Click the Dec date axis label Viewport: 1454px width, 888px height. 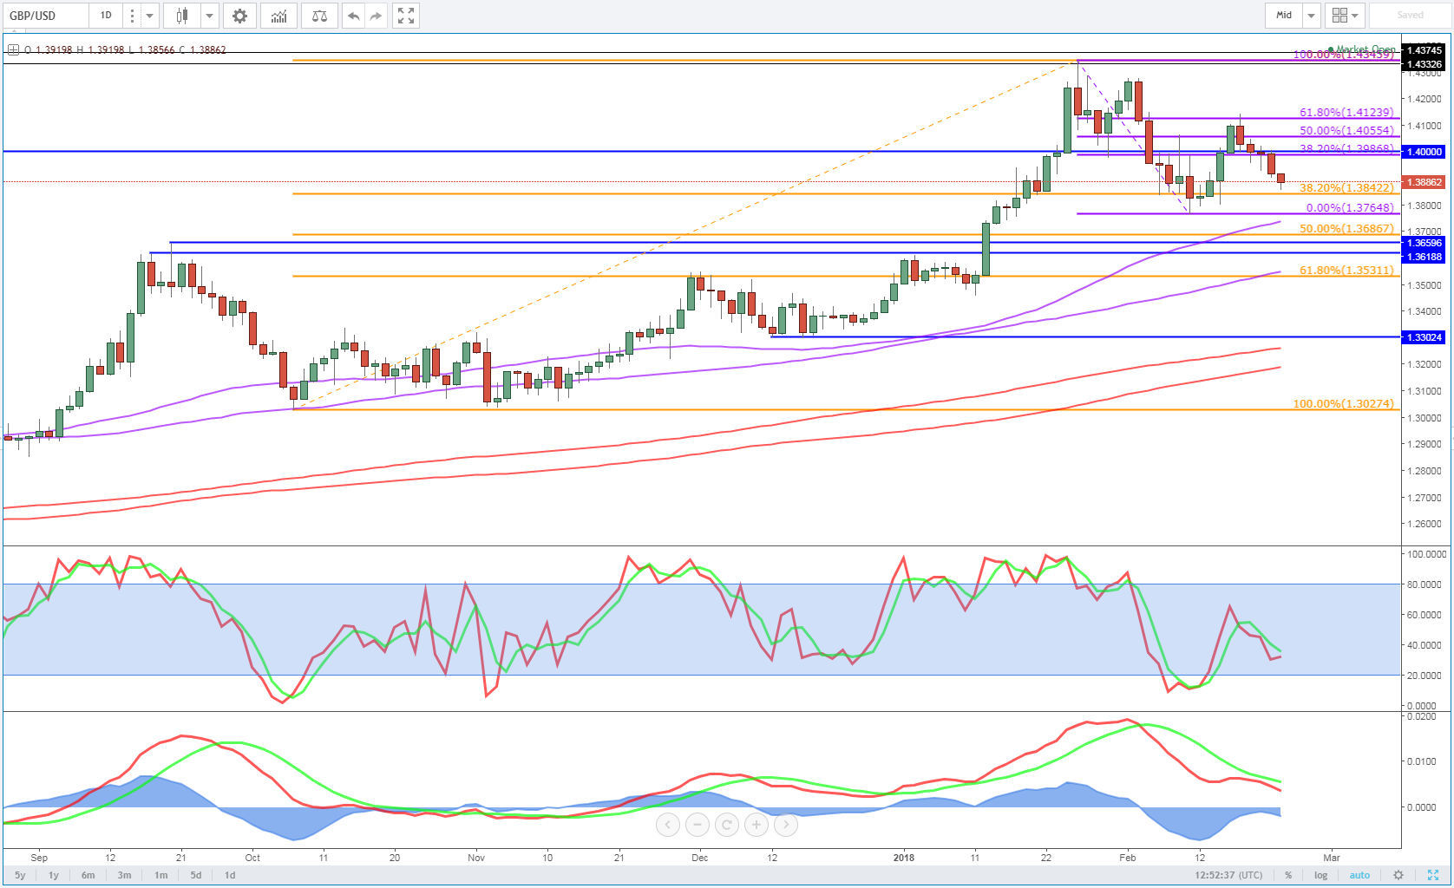(699, 858)
